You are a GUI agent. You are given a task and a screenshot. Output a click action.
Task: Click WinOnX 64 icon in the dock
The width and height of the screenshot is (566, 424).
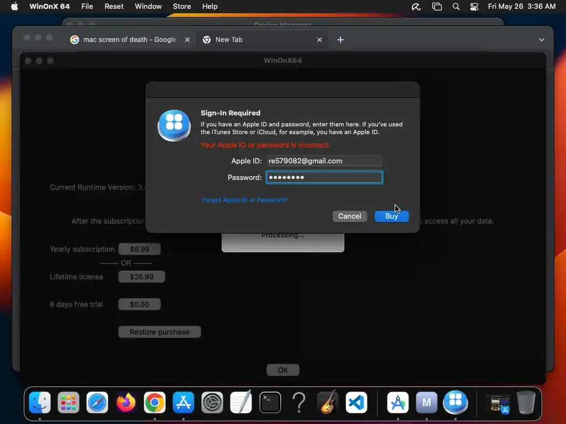pyautogui.click(x=455, y=402)
